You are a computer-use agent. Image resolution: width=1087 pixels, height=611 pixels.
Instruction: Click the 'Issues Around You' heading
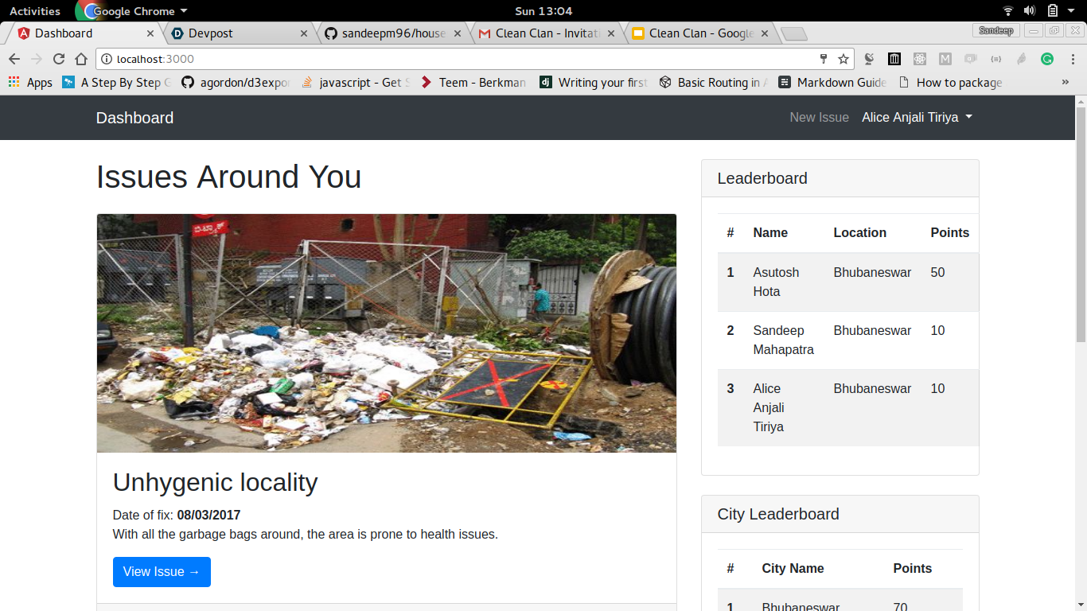point(228,177)
